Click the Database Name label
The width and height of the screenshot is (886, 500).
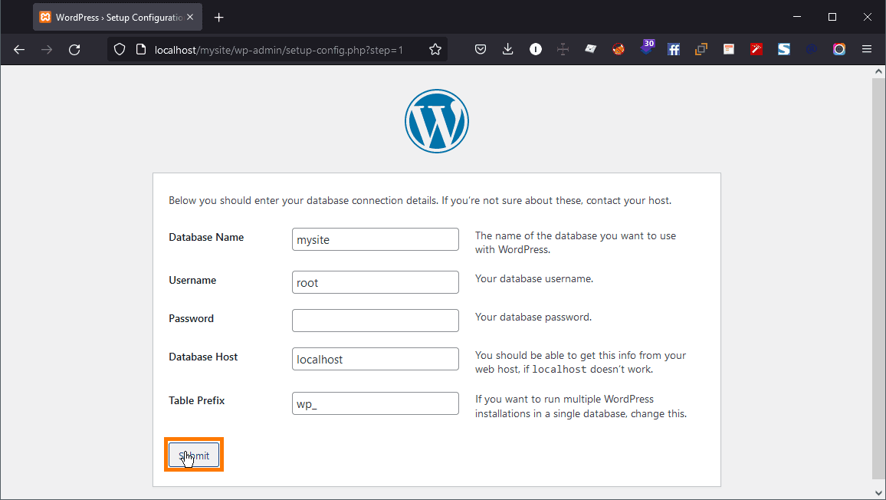pyautogui.click(x=206, y=238)
